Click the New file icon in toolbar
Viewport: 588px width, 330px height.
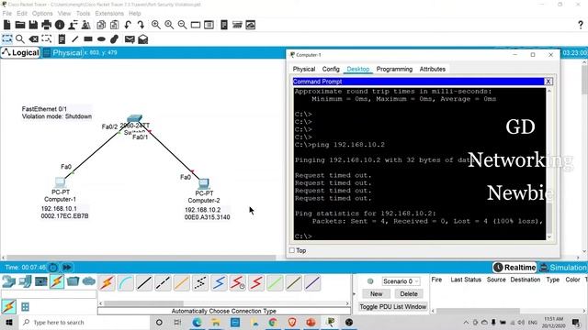tap(6, 25)
